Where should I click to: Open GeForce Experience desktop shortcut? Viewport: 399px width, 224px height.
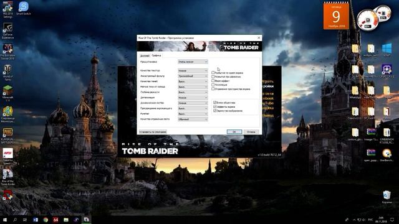click(7, 30)
